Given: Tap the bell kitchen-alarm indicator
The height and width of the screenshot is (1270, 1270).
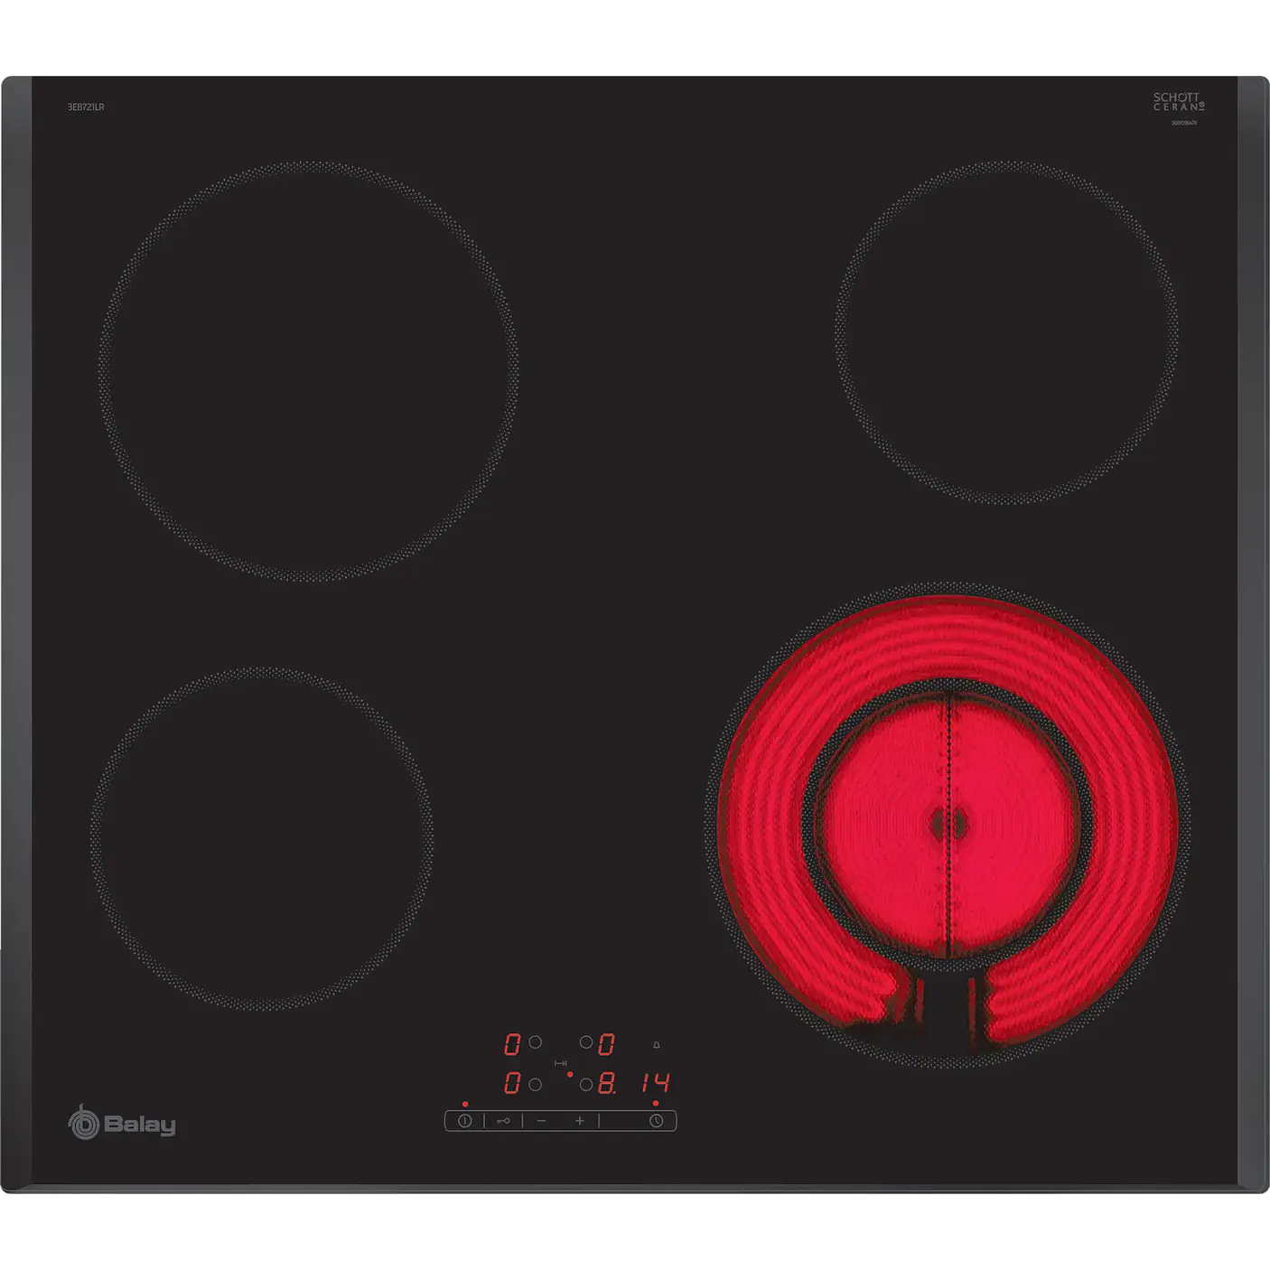Looking at the screenshot, I should (x=657, y=1045).
